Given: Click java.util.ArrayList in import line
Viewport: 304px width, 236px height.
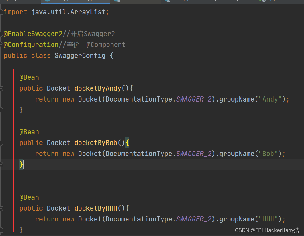Looking at the screenshot, I should point(68,12).
